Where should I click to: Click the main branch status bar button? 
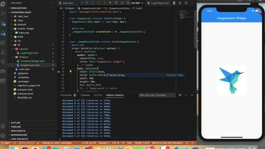pyautogui.click(x=6, y=143)
